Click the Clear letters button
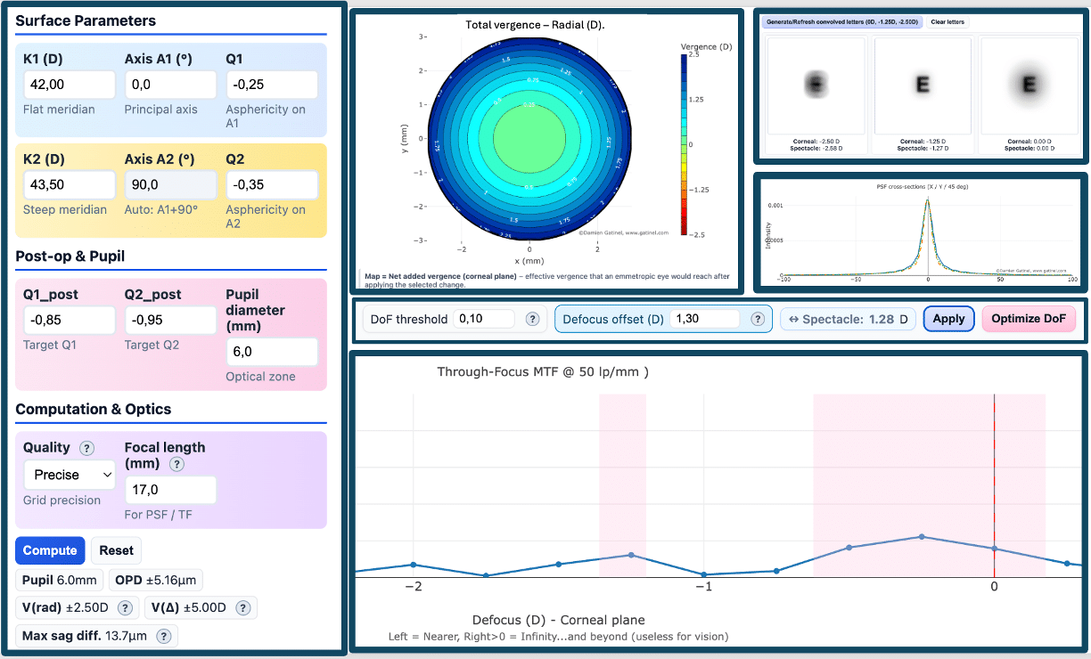 coord(947,21)
